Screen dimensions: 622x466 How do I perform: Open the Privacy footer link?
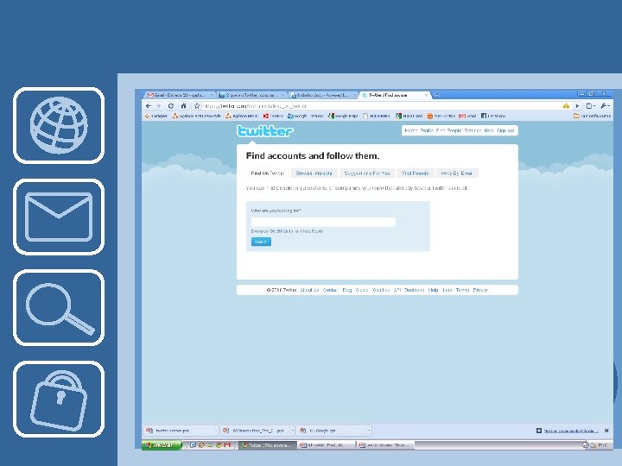pyautogui.click(x=480, y=290)
